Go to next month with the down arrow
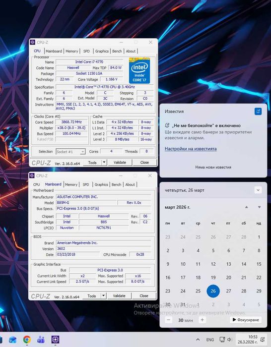 click(x=259, y=207)
